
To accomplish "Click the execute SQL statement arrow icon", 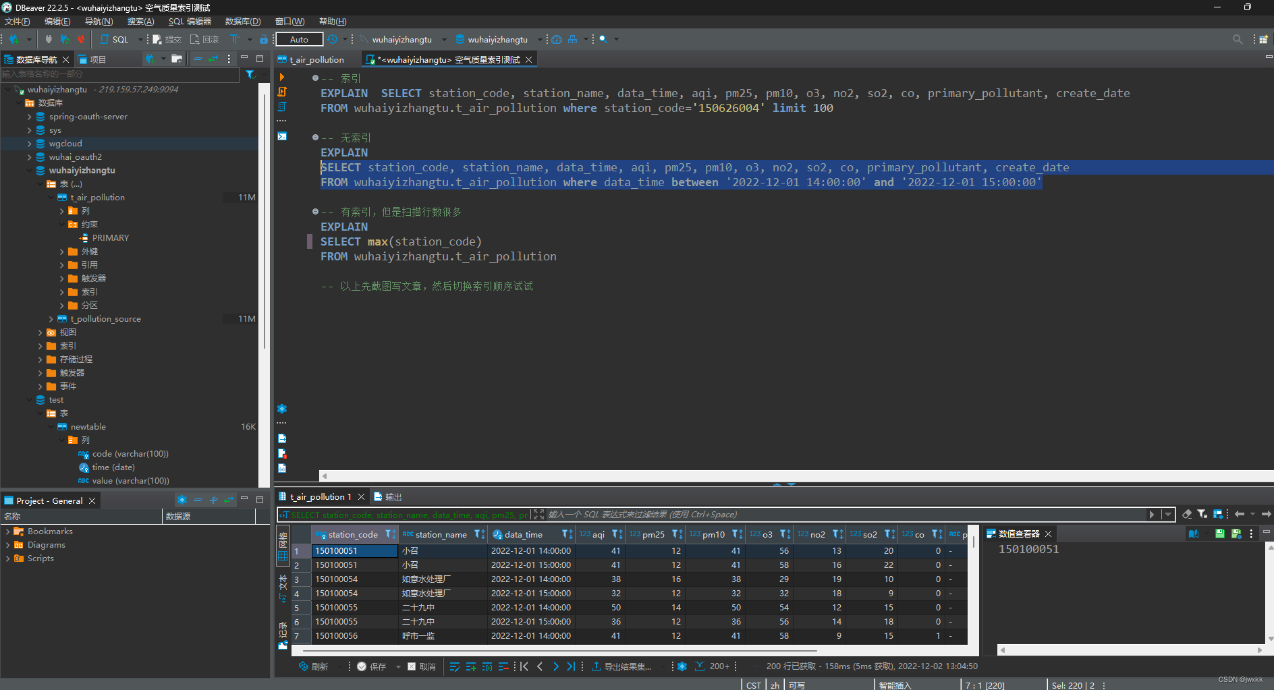I will [282, 77].
